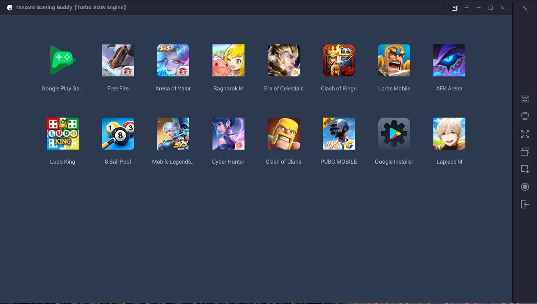Click the 'Free Fire' label text

tap(118, 88)
